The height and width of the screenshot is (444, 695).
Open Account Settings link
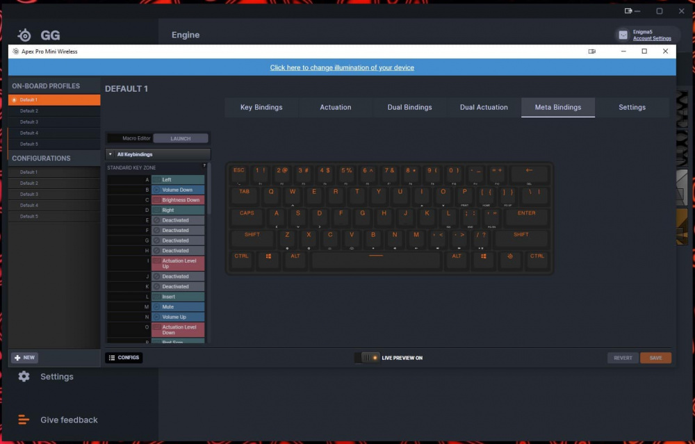[x=652, y=38]
